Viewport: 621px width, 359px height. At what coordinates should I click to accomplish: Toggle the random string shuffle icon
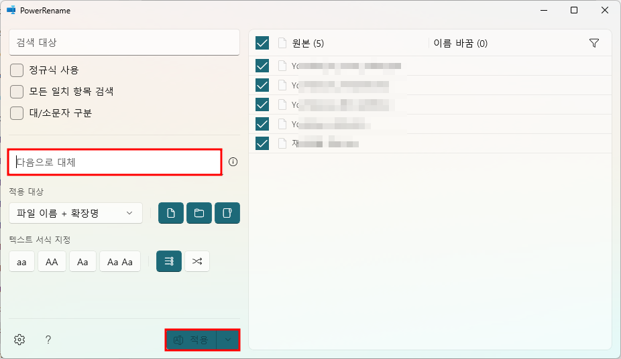(x=197, y=261)
